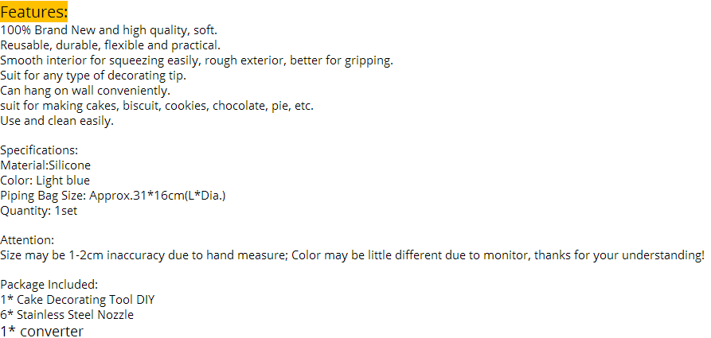Click the 'Material:Silicone' line
711x338 pixels.
(45, 165)
